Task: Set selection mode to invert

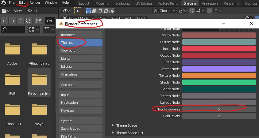Action: point(106,11)
